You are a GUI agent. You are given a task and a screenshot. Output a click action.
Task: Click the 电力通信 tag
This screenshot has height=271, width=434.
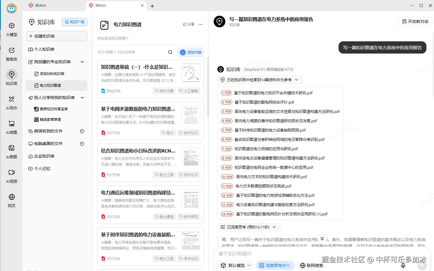coord(164,217)
